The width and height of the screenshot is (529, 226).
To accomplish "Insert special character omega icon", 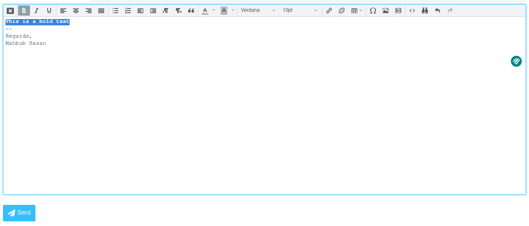I will point(373,11).
